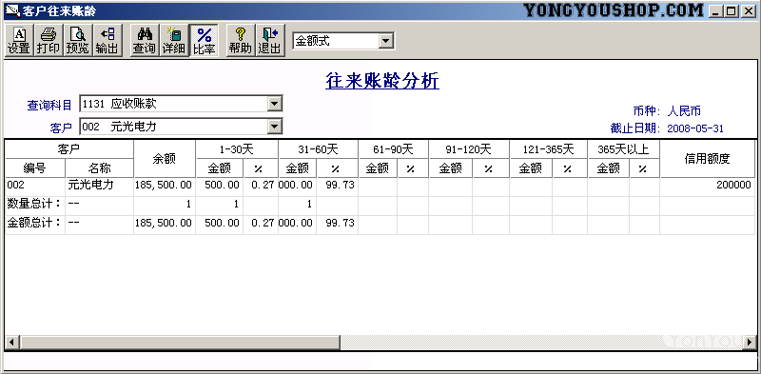Expand the 金额式 format dropdown

pyautogui.click(x=386, y=41)
